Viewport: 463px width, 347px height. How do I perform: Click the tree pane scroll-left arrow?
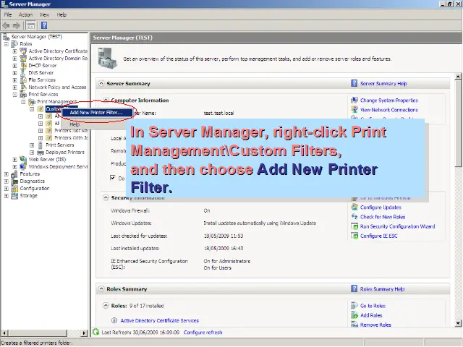[5, 333]
